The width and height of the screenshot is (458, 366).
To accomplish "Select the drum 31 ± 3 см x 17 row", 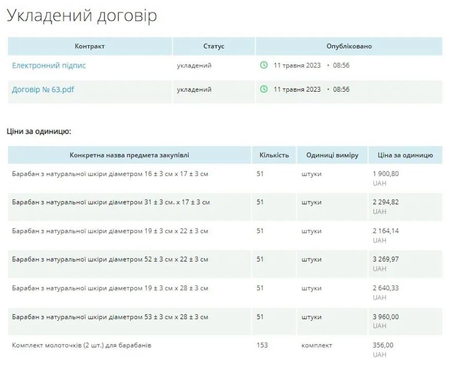I will coord(111,202).
